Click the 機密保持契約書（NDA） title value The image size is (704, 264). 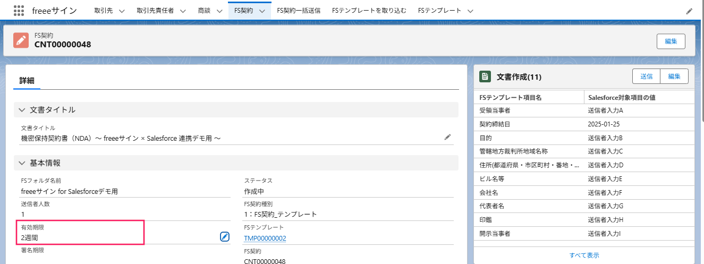(121, 138)
